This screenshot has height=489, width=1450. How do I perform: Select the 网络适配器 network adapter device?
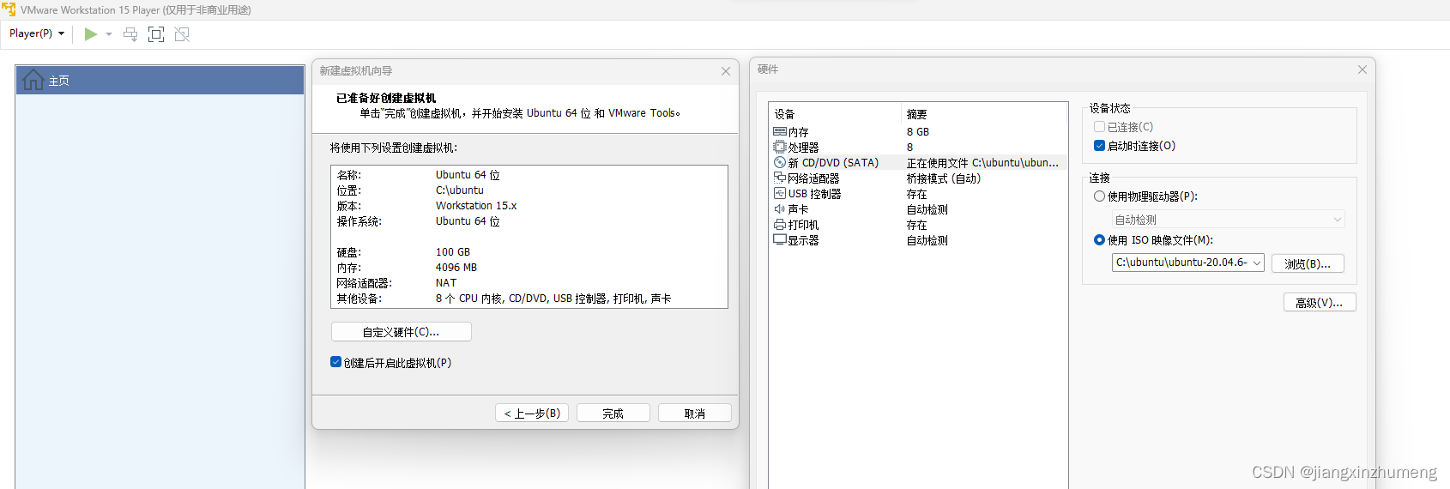[918, 178]
